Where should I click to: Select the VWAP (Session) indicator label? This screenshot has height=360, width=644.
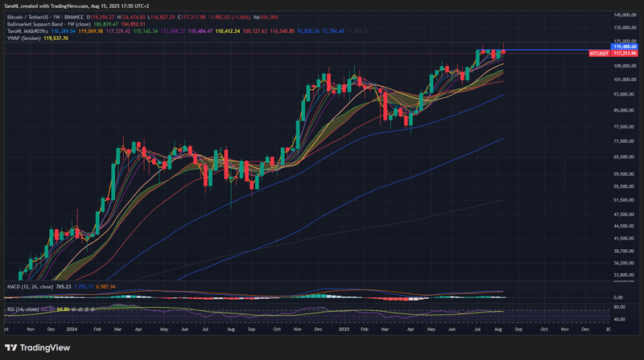[24, 38]
